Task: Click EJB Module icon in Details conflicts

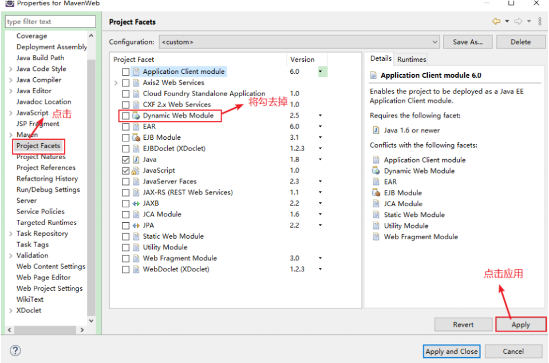Action: (376, 193)
